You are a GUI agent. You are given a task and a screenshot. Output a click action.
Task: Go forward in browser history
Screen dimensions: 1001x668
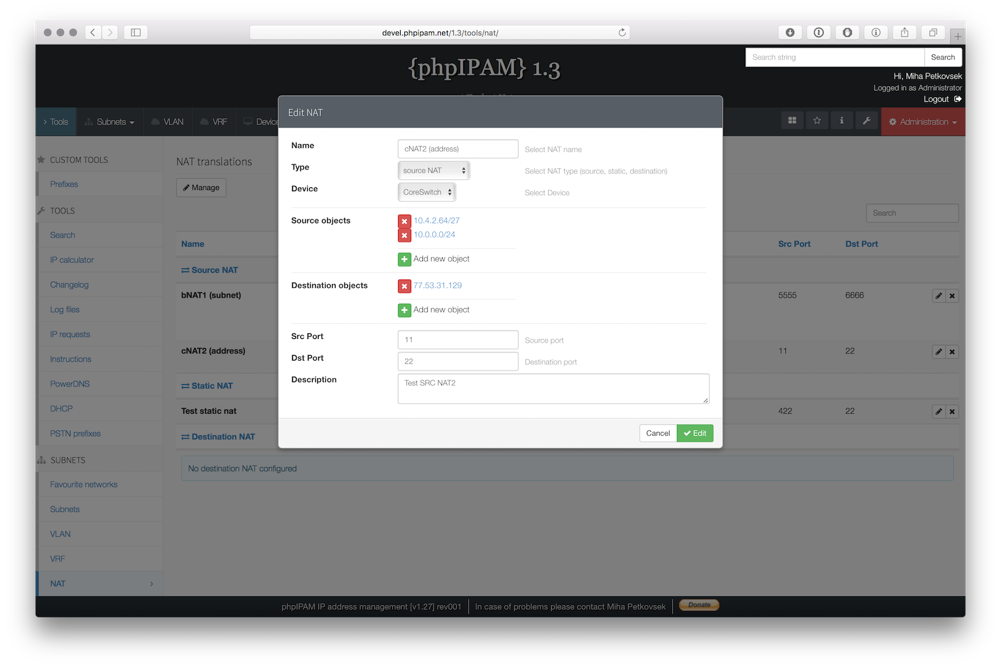[x=110, y=32]
